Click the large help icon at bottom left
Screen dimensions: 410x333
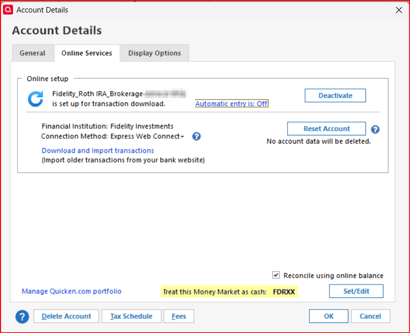click(x=22, y=316)
